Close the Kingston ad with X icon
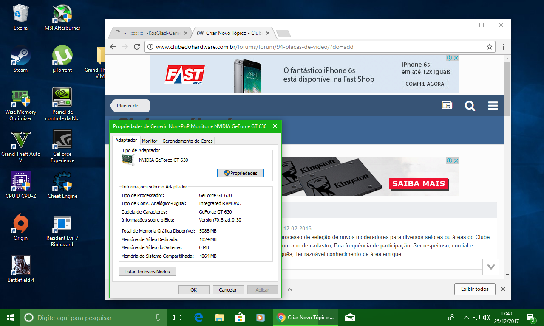Image resolution: width=544 pixels, height=326 pixels. pyautogui.click(x=456, y=161)
